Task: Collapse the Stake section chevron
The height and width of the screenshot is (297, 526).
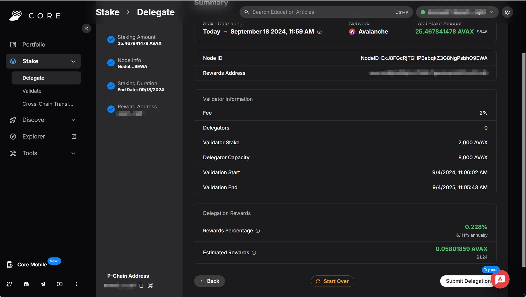Action: tap(73, 61)
